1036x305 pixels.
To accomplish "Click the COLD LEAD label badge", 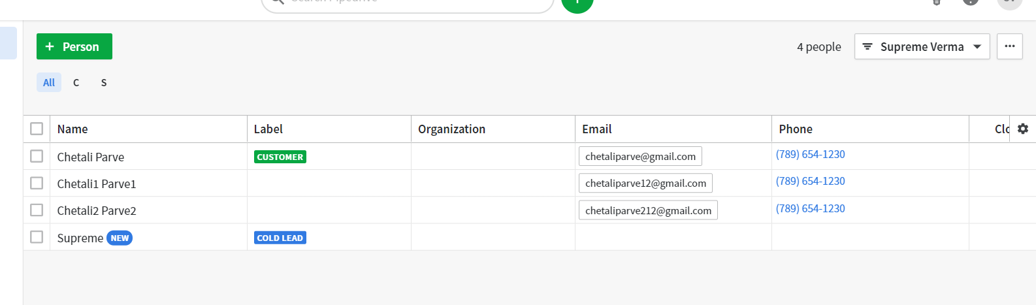I will tap(280, 238).
